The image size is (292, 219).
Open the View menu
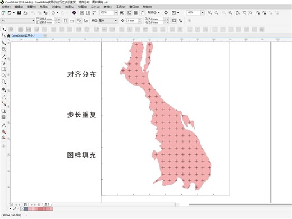tap(31, 7)
